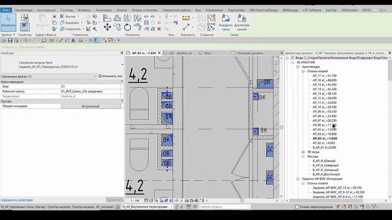The width and height of the screenshot is (392, 220).
Task: Click the Print icon in quick access toolbar
Action: pos(43,40)
